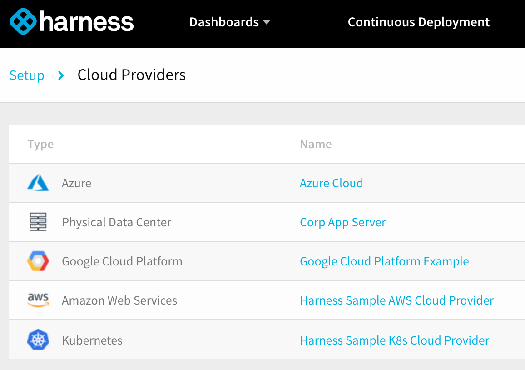Click the Amazon Web Services type text

point(119,300)
